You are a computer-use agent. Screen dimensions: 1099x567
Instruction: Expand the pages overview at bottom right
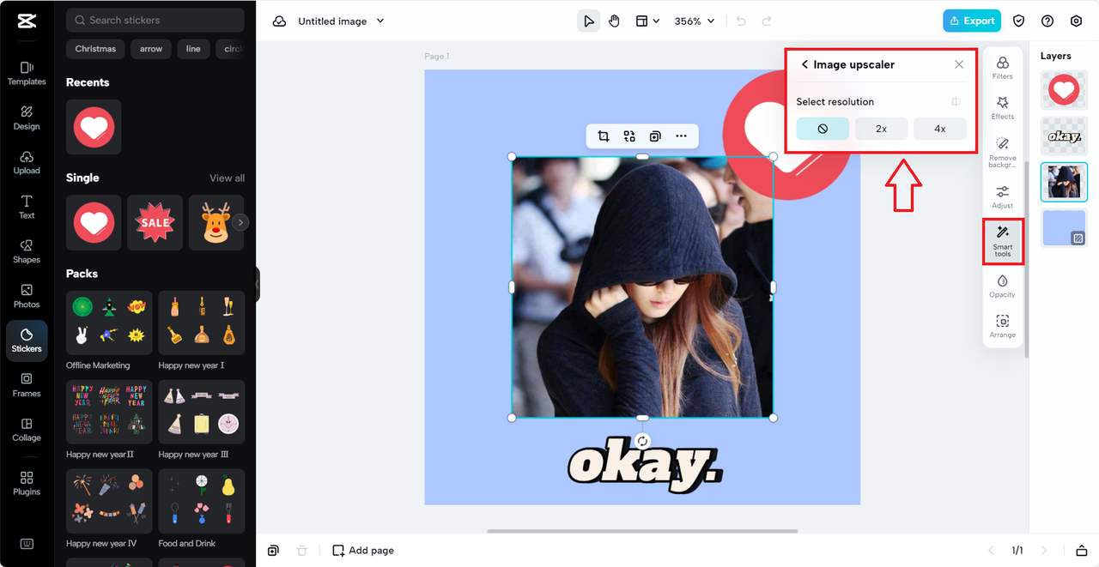click(x=1082, y=551)
